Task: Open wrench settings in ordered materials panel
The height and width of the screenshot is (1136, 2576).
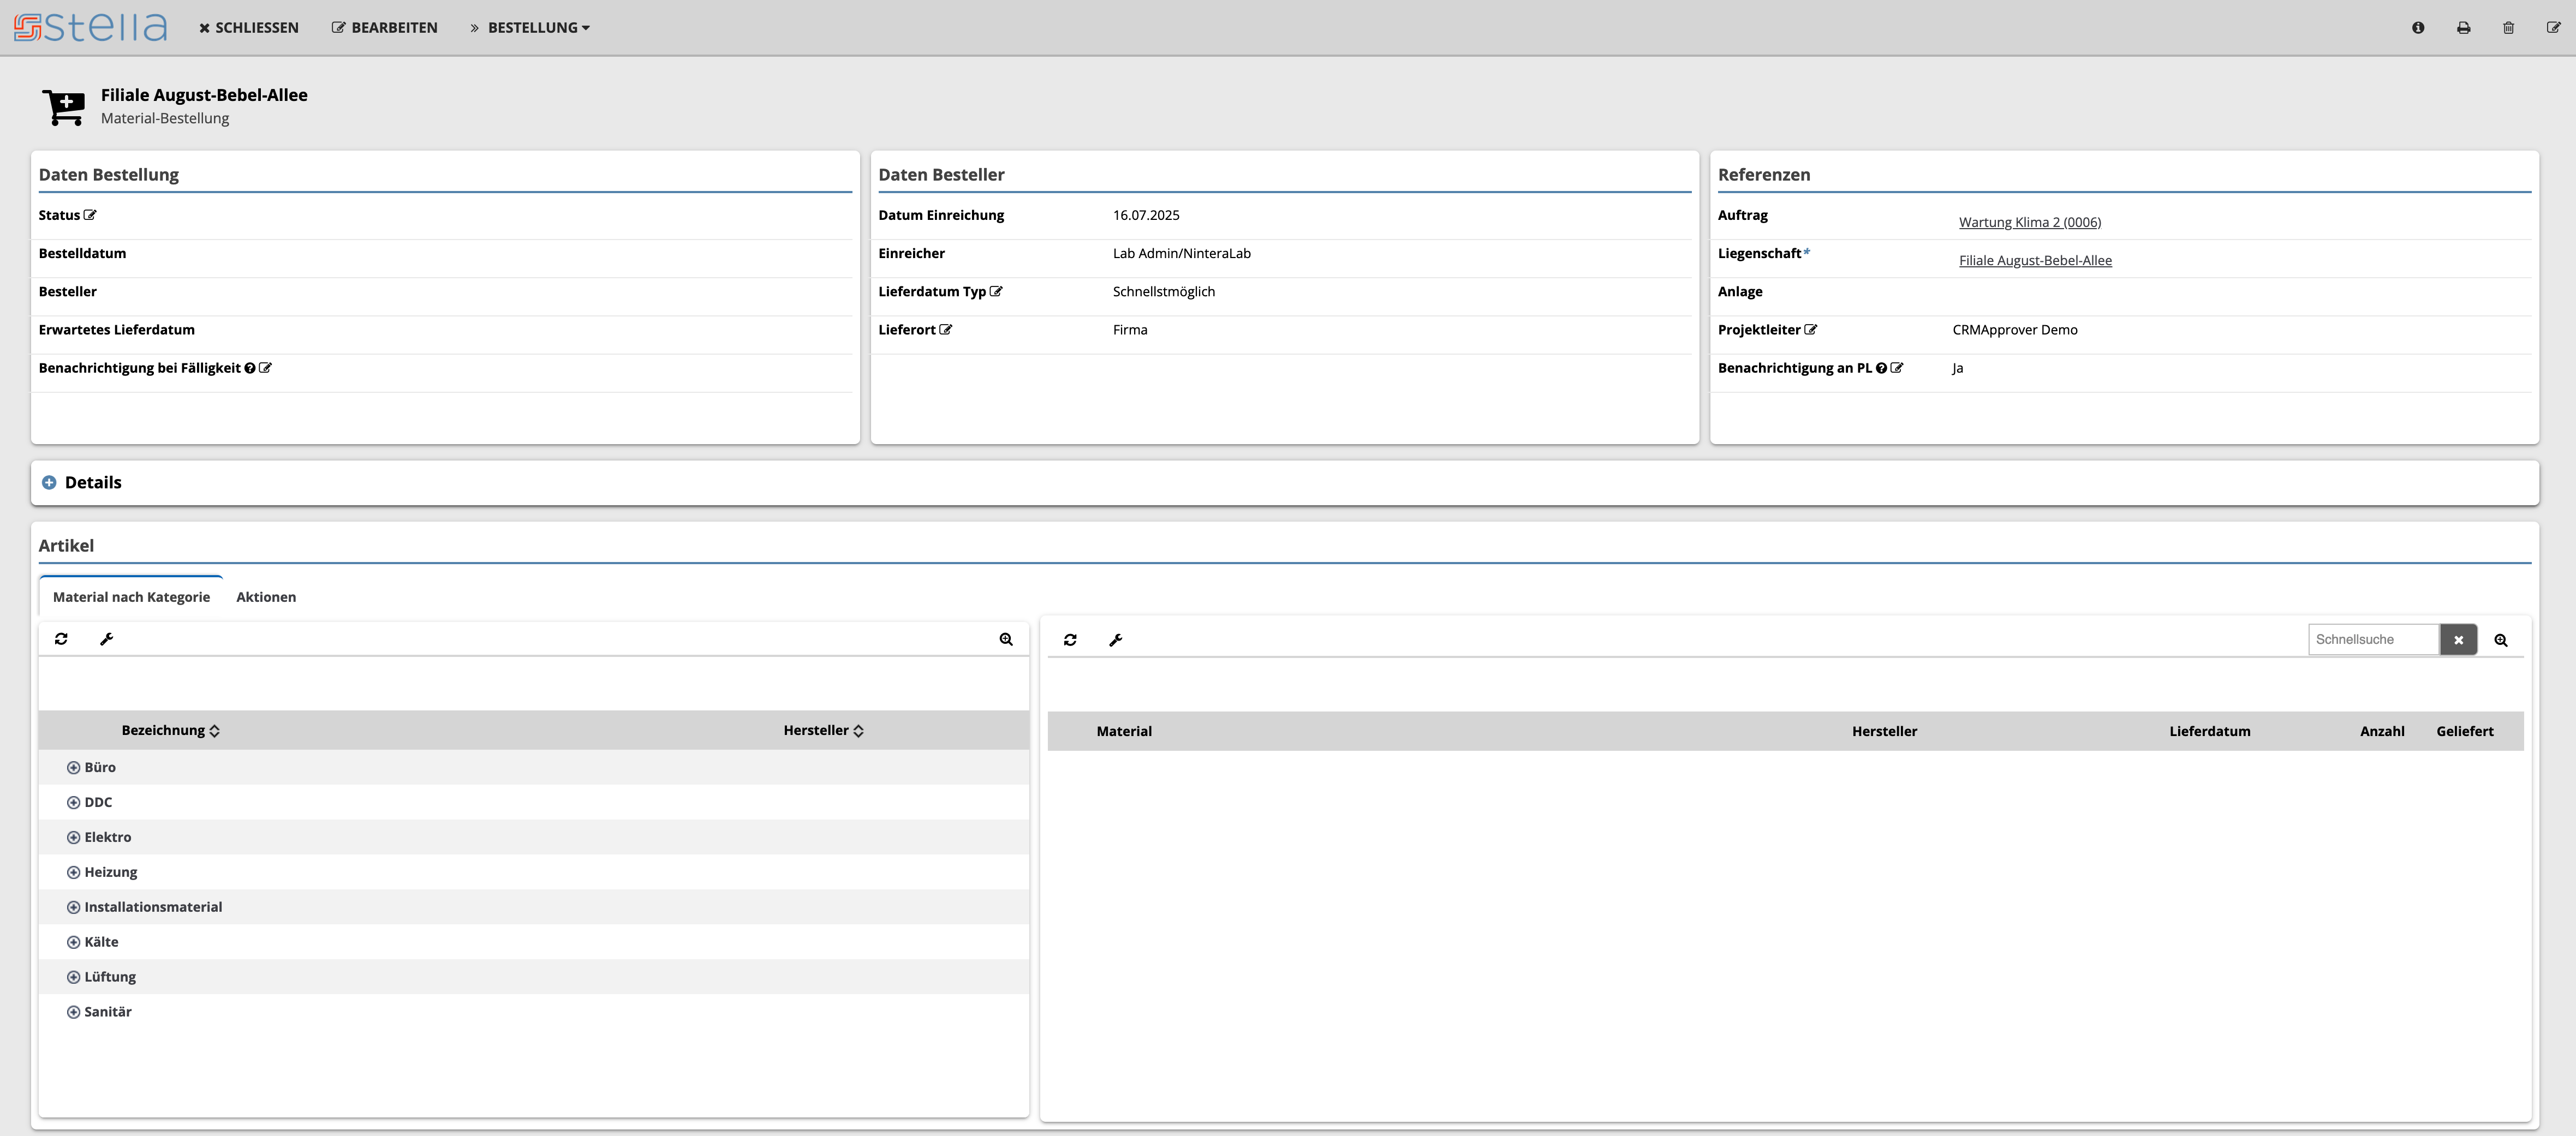Action: point(1116,640)
